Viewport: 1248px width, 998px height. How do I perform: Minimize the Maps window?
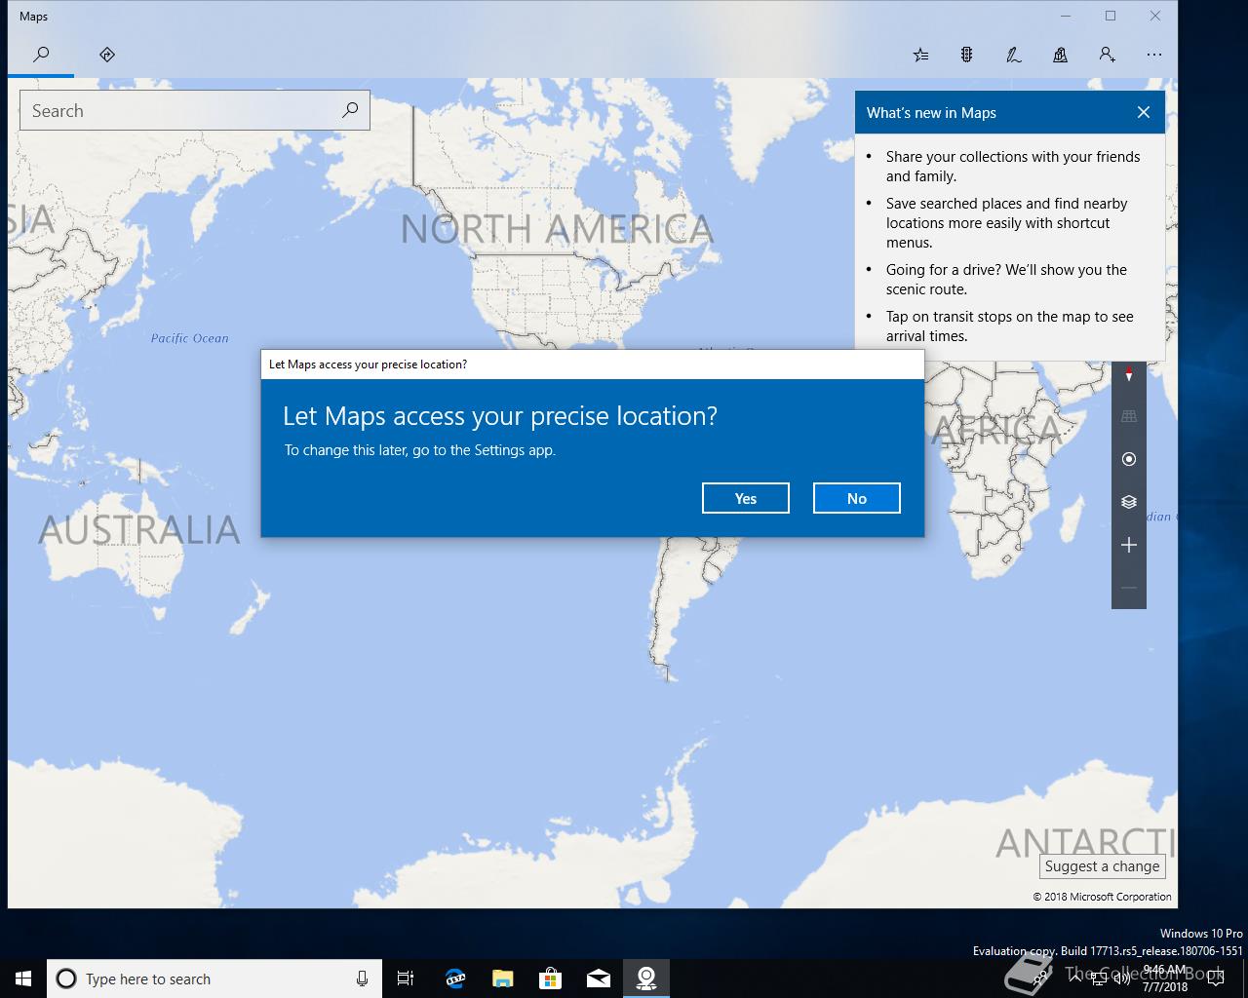pyautogui.click(x=1066, y=16)
